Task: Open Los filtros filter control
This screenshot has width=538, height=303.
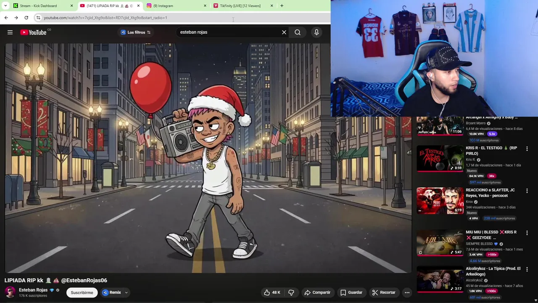Action: [135, 32]
